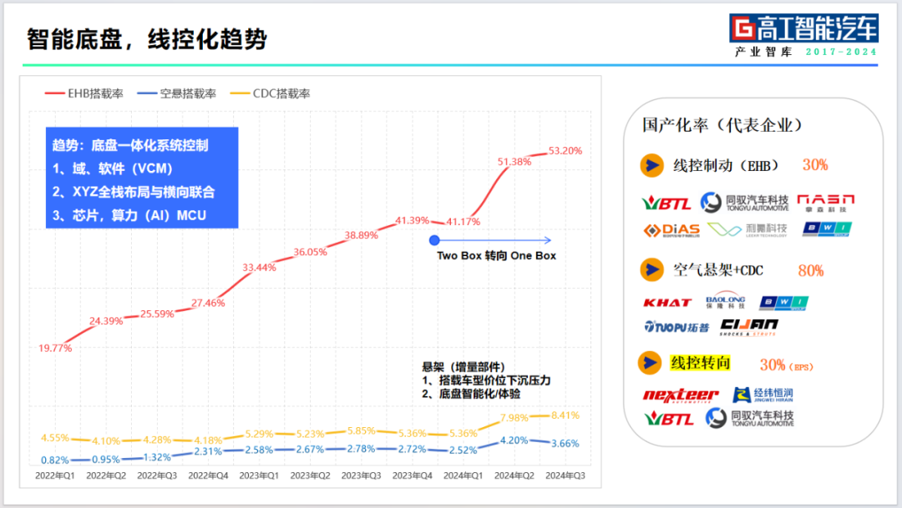The image size is (902, 508).
Task: Select the 4.55% CDC data label
Action: coord(54,438)
